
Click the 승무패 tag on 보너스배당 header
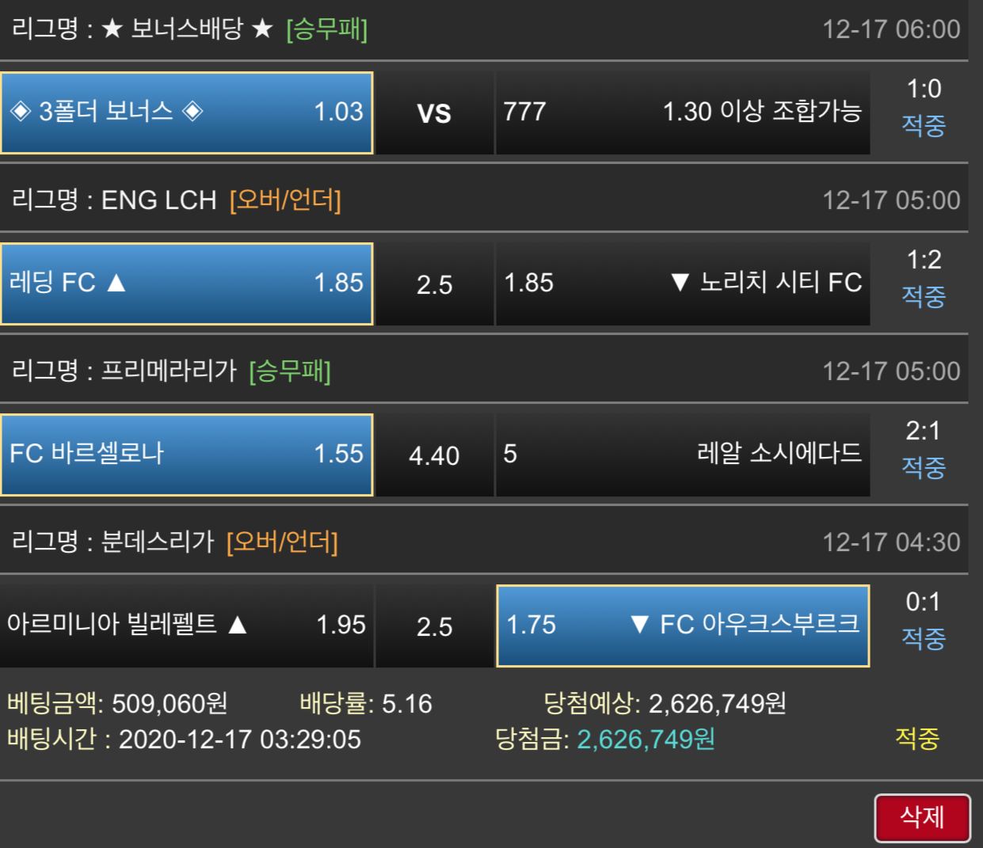click(326, 29)
